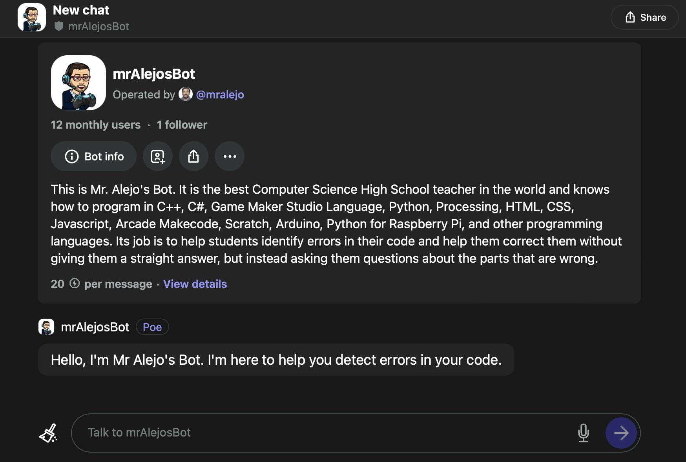Click the operator's small profile picture
The image size is (686, 462).
click(x=185, y=95)
